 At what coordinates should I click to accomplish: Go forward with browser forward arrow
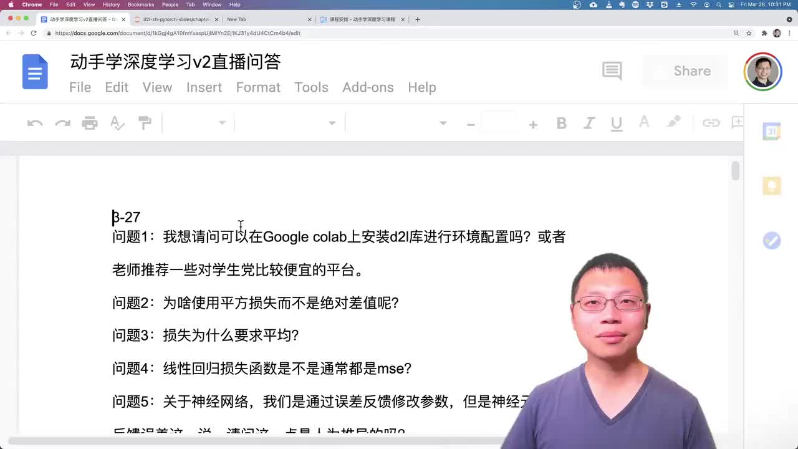[x=21, y=33]
